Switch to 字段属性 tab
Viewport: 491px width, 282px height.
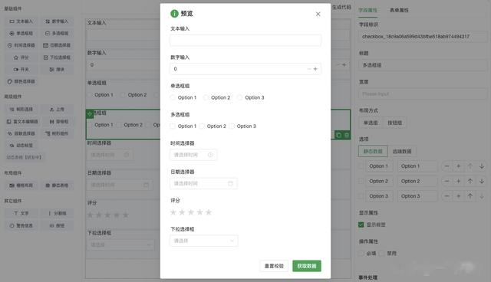[367, 10]
